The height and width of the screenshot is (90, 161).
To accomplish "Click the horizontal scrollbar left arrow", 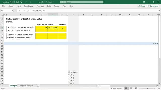I will 99,86.
